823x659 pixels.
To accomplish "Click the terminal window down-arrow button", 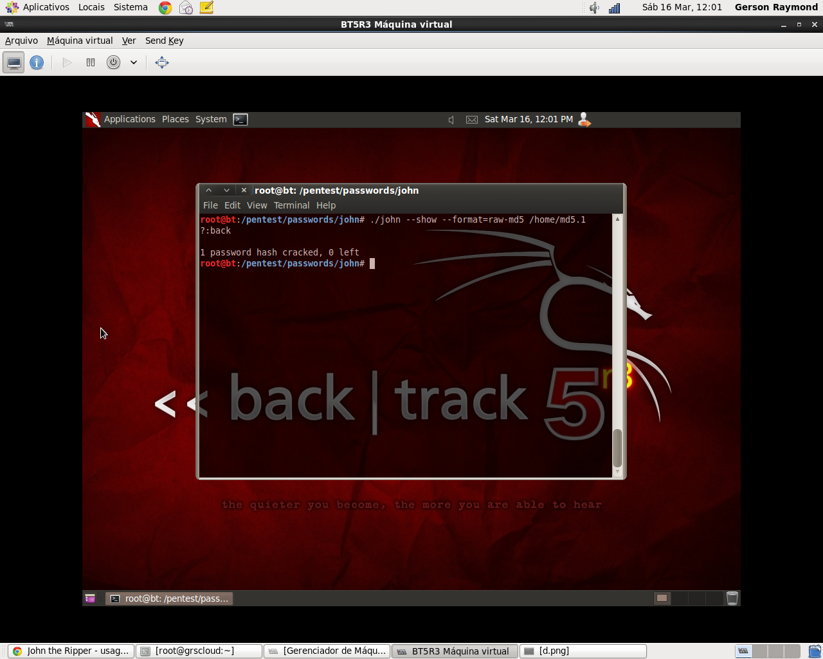I will click(226, 190).
